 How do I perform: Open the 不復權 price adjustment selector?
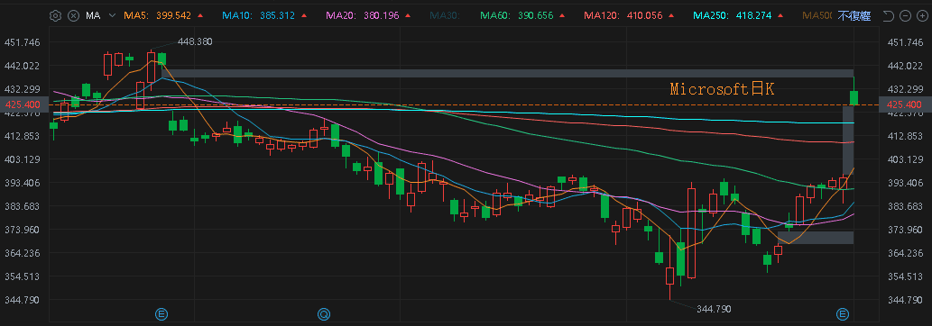pos(854,16)
